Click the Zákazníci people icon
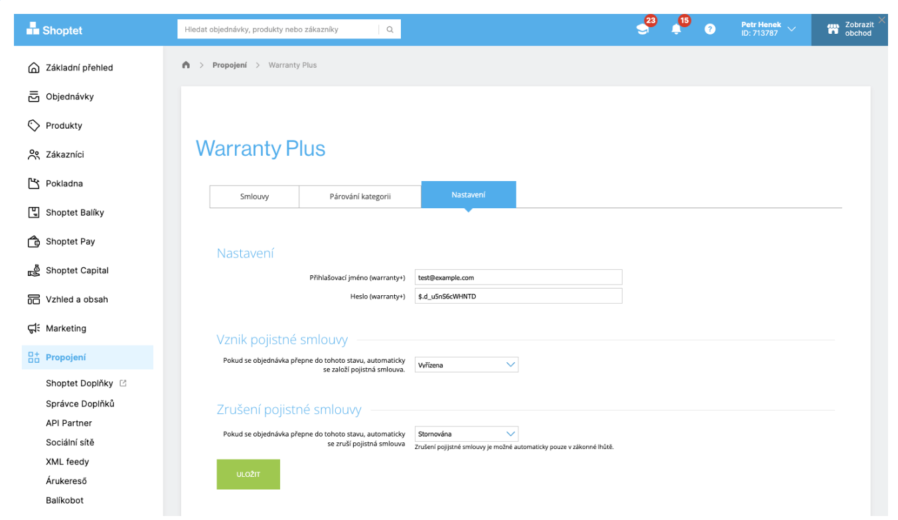Screen dimensions: 898x520 click(34, 155)
